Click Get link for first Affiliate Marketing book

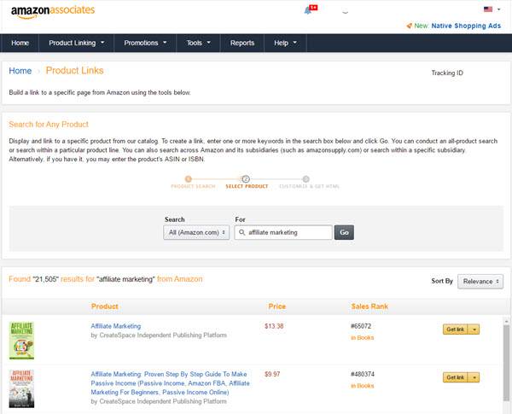pyautogui.click(x=456, y=329)
